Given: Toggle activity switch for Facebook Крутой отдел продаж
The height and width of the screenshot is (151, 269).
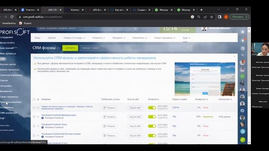Looking at the screenshot, I should tap(152, 135).
